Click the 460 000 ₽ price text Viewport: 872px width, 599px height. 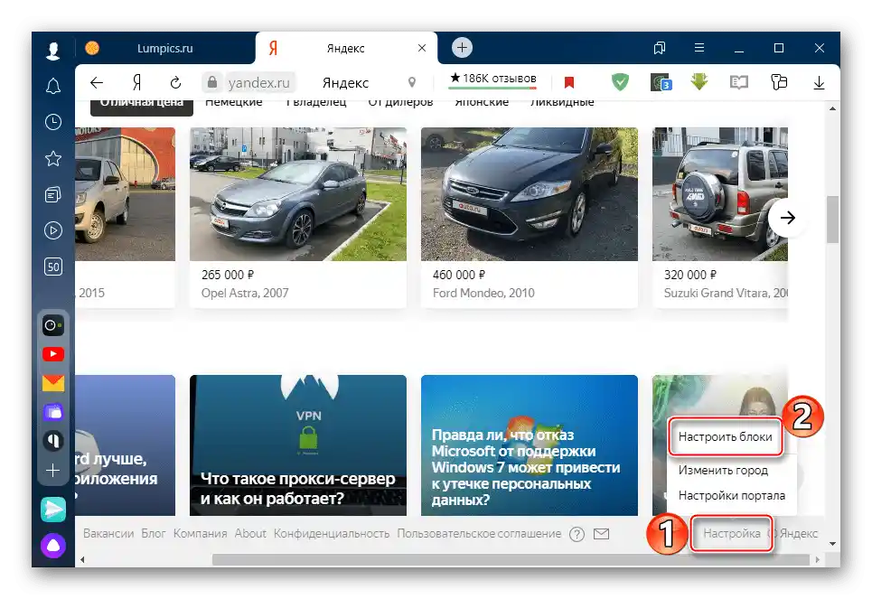[459, 275]
